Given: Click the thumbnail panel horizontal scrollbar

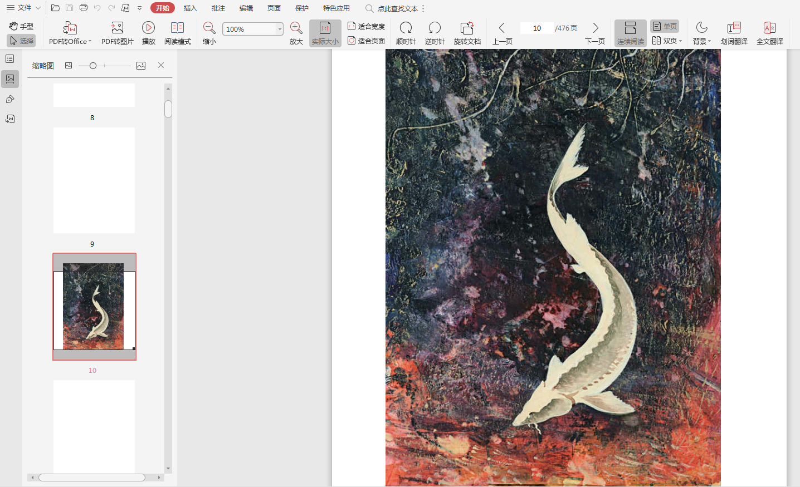Looking at the screenshot, I should 92,478.
